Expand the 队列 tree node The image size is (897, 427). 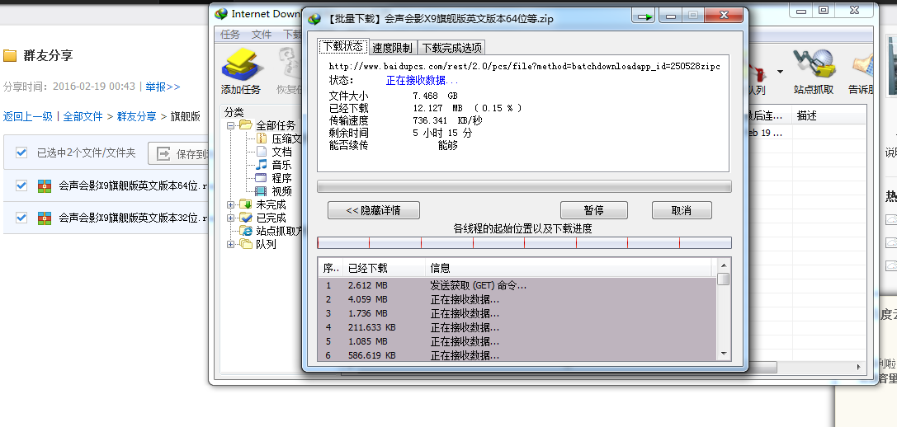click(x=230, y=244)
